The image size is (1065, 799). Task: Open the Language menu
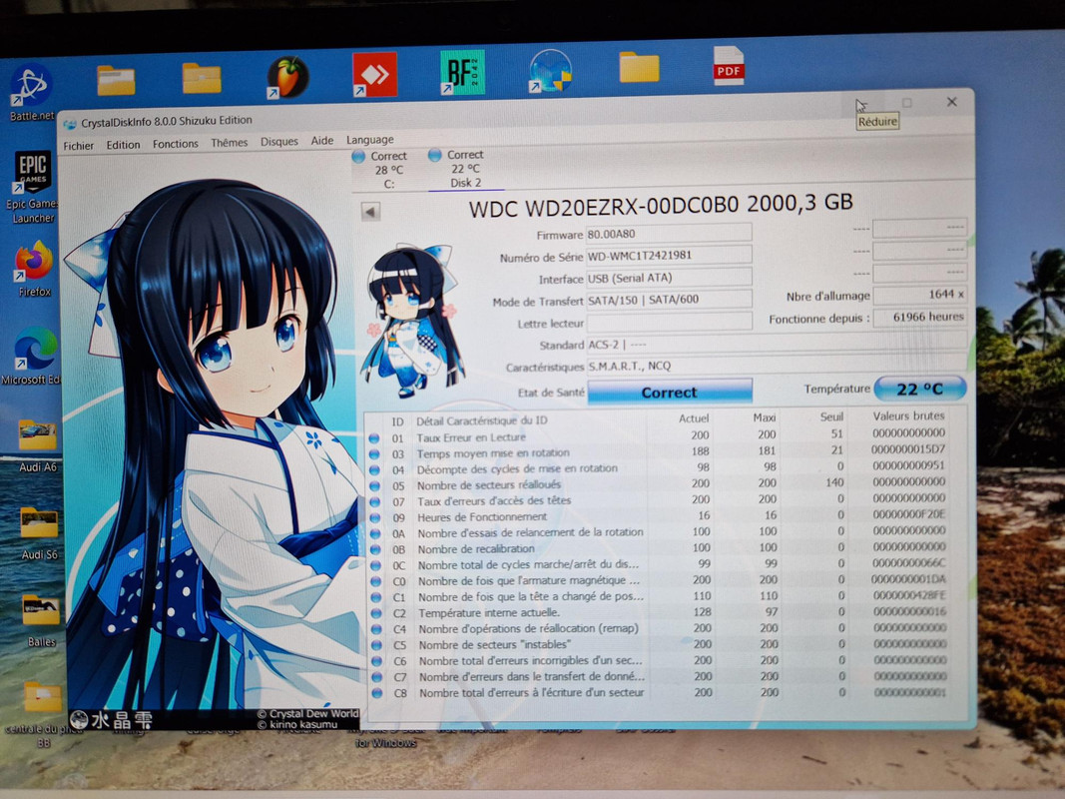pos(370,139)
